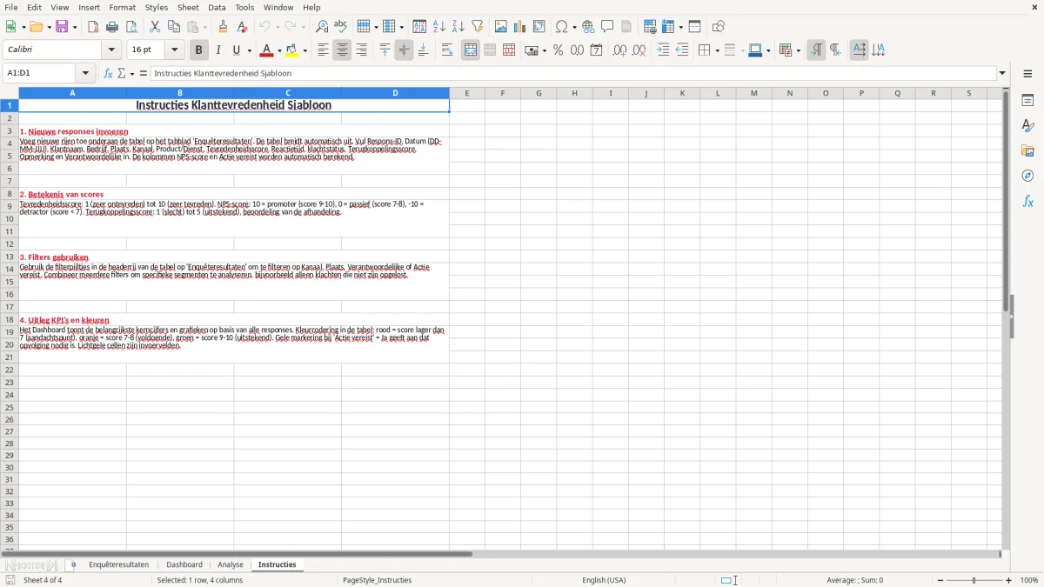Screen dimensions: 1044x587
Task: Expand the Underline style dropdown
Action: (x=249, y=50)
